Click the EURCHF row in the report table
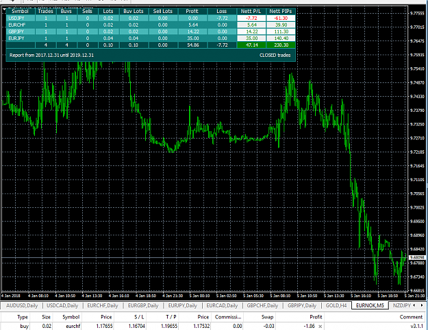428x330 pixels. pyautogui.click(x=151, y=25)
